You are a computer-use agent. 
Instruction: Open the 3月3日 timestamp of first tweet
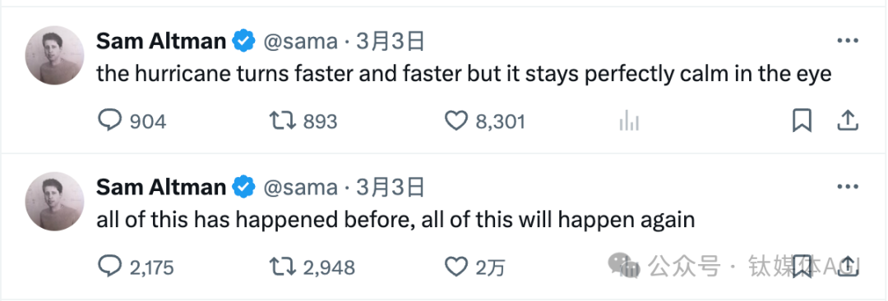click(391, 41)
